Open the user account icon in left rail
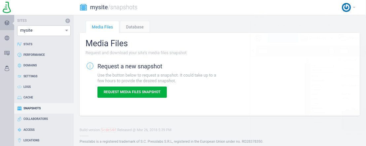Screen dimensions: 366x146 pos(7,69)
